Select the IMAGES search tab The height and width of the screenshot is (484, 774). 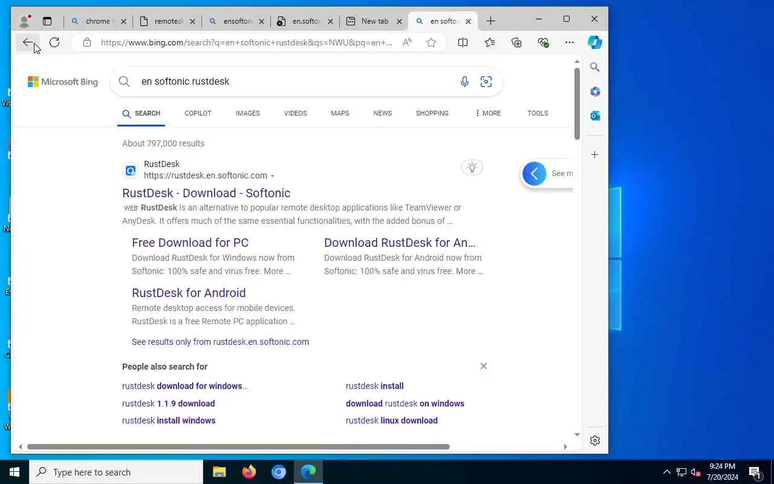tap(247, 113)
